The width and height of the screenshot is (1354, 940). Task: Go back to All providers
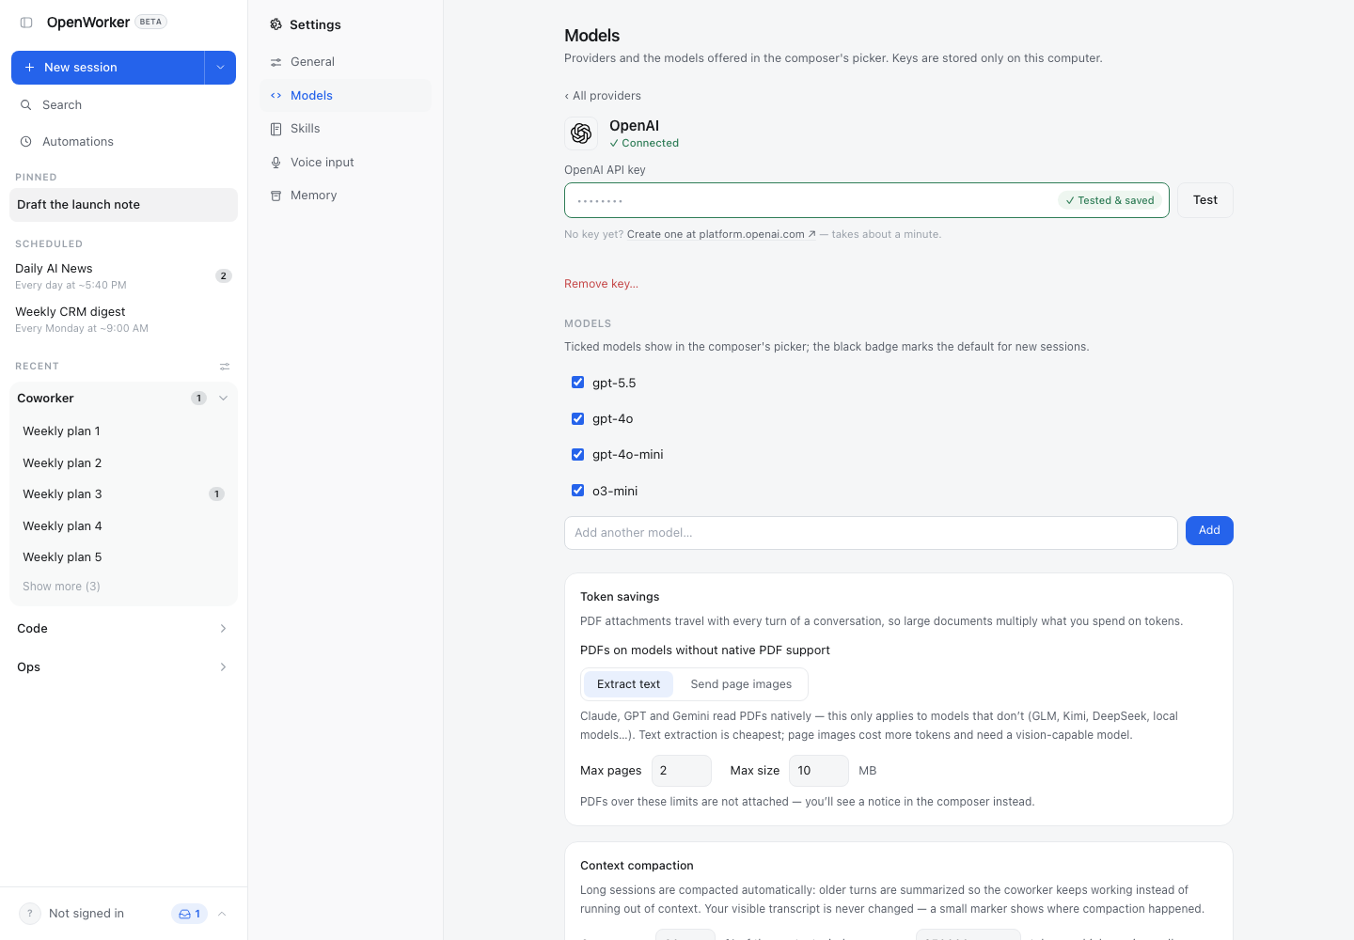603,96
